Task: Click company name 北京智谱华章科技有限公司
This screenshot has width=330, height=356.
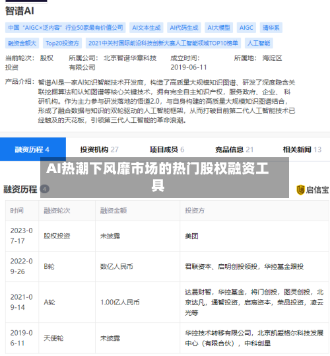Action: pyautogui.click(x=113, y=63)
